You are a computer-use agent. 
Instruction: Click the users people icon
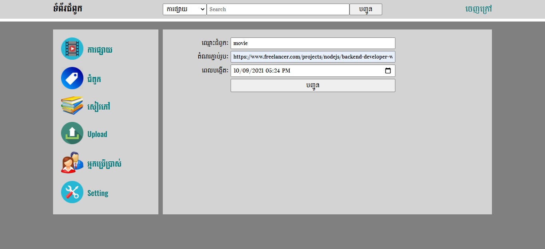click(72, 163)
